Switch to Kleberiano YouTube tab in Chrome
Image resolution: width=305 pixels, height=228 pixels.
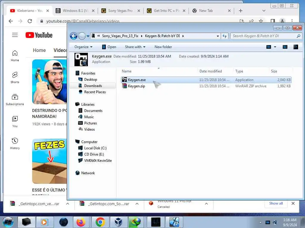coord(29,11)
